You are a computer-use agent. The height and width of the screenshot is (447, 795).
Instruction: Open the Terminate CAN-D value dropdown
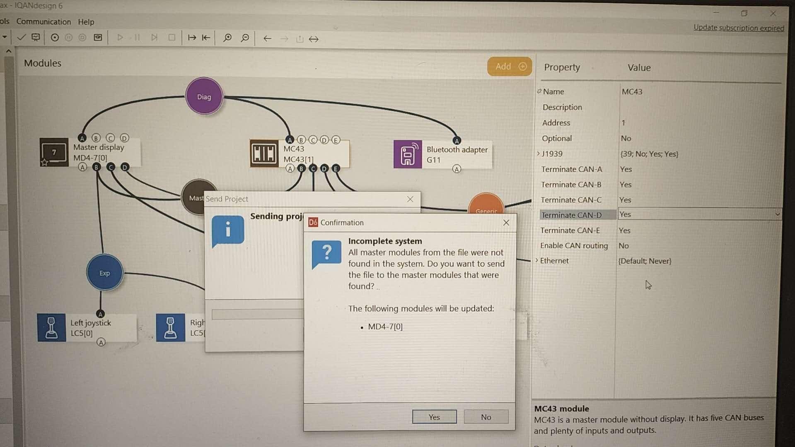[777, 214]
